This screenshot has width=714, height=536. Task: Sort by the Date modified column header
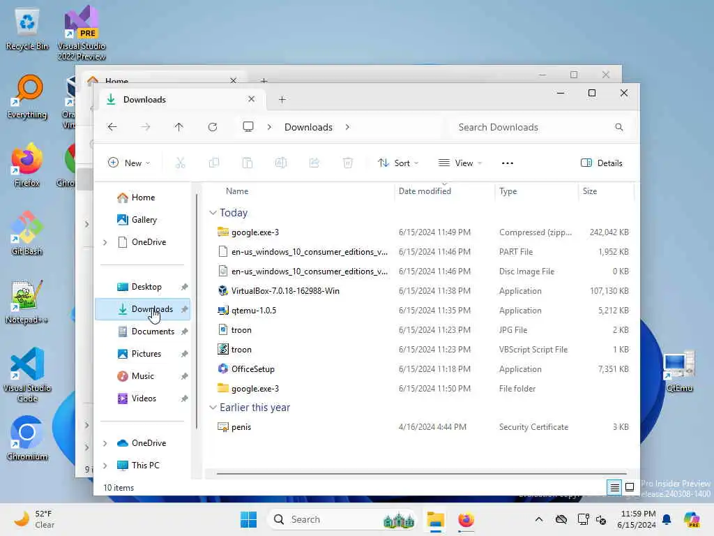pos(425,191)
